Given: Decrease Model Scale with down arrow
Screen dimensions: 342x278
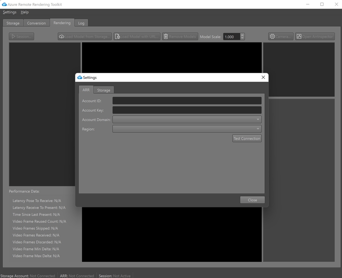Looking at the screenshot, I should point(242,38).
